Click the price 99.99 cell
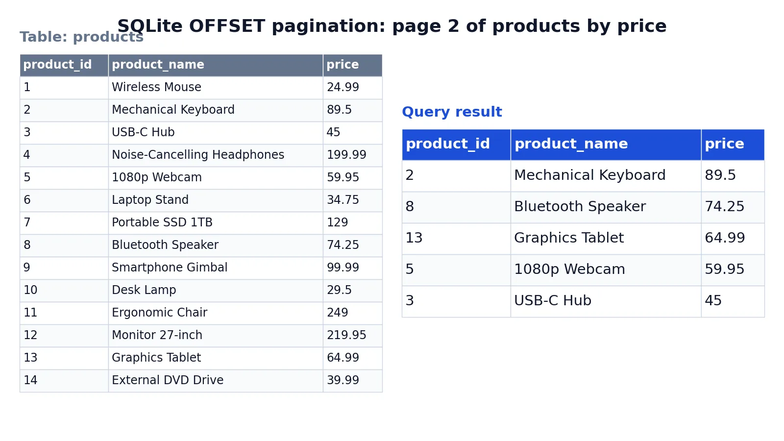The image size is (784, 441). tap(353, 268)
